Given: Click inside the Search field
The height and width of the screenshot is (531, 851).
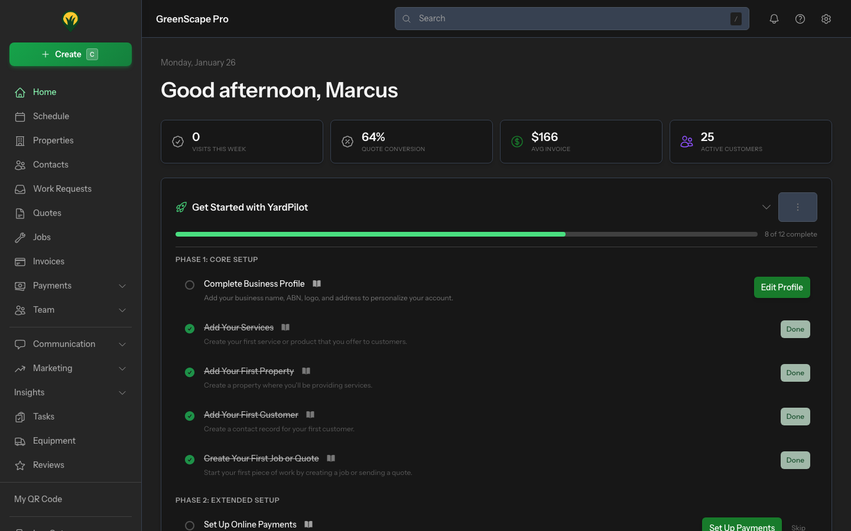Looking at the screenshot, I should click(572, 18).
